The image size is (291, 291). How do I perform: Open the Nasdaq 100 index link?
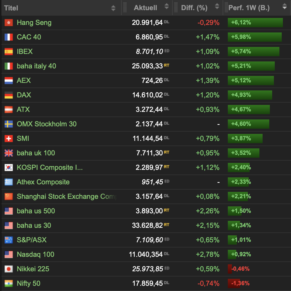click(x=35, y=254)
